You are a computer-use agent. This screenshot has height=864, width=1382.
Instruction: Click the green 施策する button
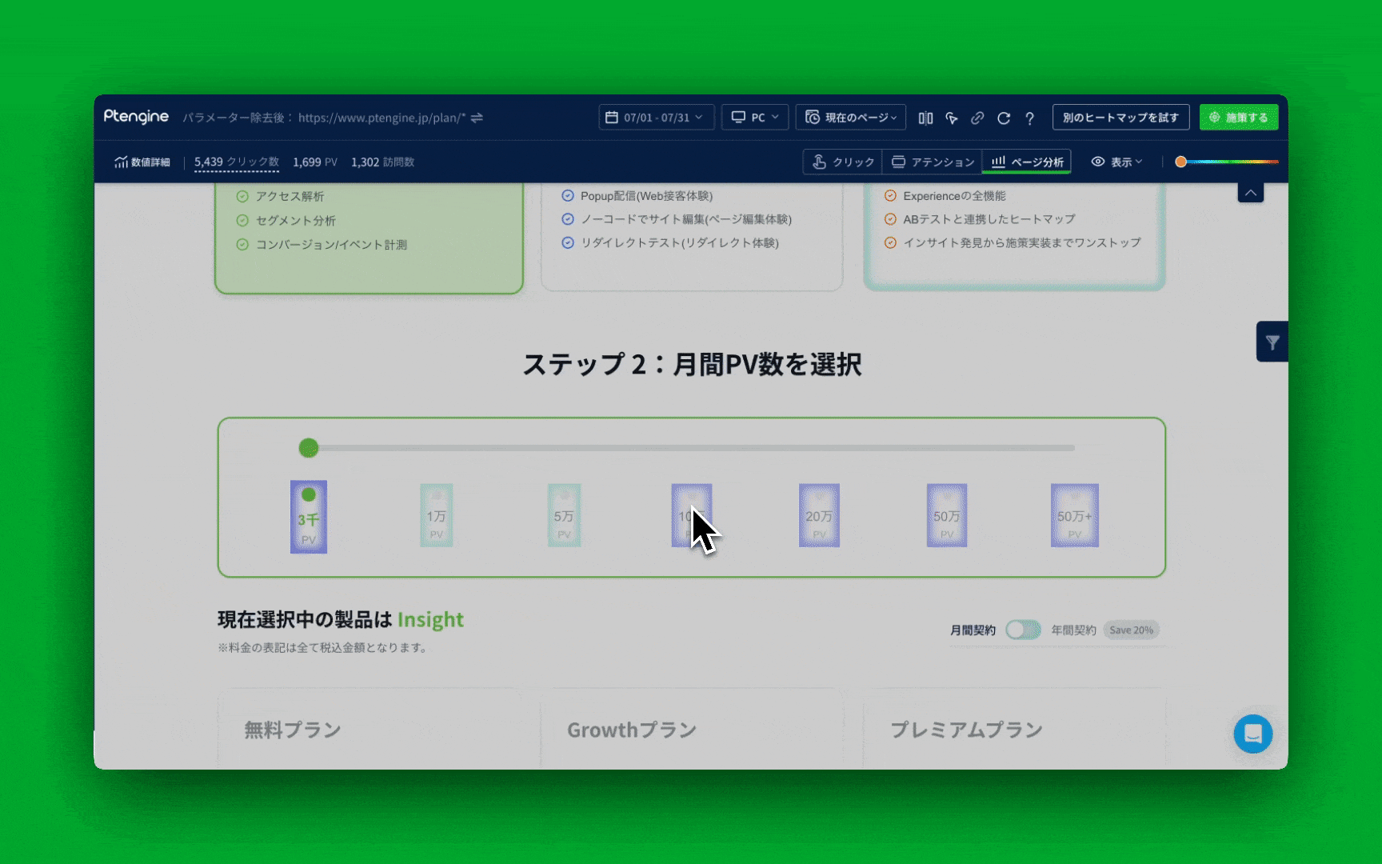tap(1238, 118)
